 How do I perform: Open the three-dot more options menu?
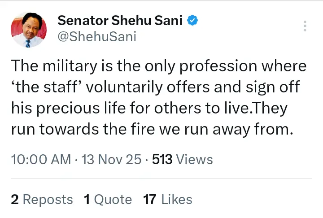pyautogui.click(x=305, y=26)
